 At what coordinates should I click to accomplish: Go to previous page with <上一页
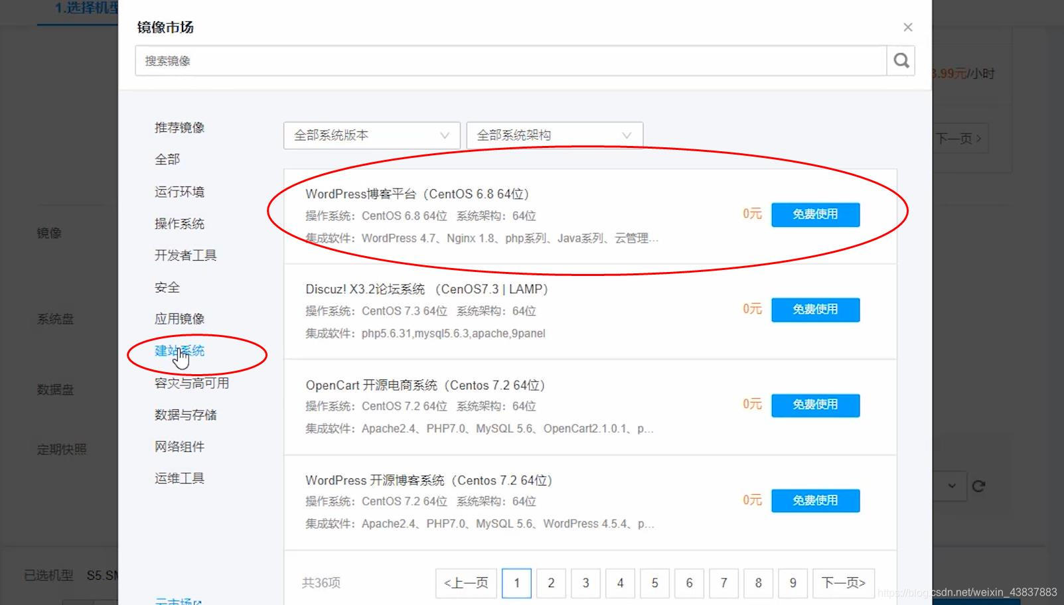(x=466, y=583)
